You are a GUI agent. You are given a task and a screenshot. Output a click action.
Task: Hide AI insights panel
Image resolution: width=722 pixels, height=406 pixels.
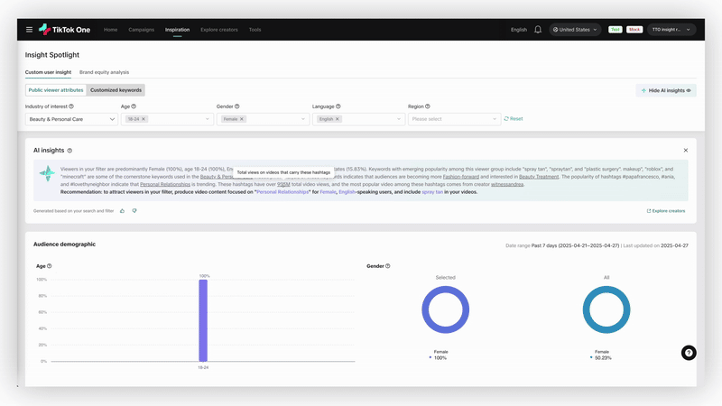(x=666, y=90)
